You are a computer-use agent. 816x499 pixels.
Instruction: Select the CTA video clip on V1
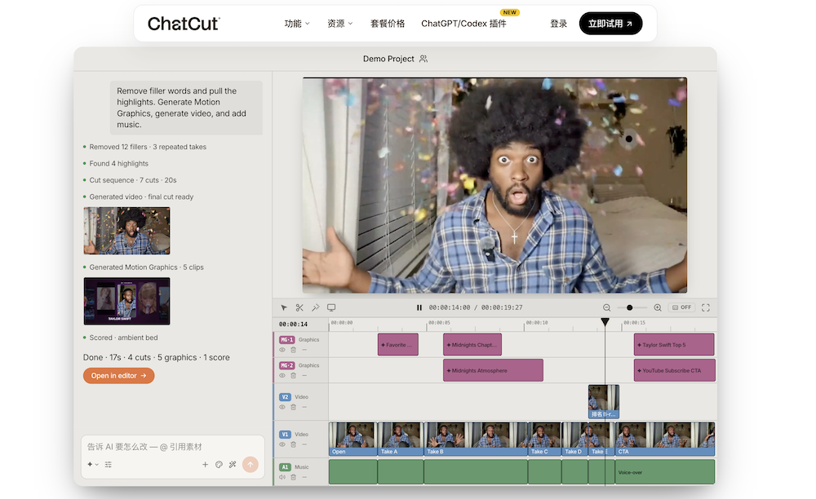tap(664, 439)
